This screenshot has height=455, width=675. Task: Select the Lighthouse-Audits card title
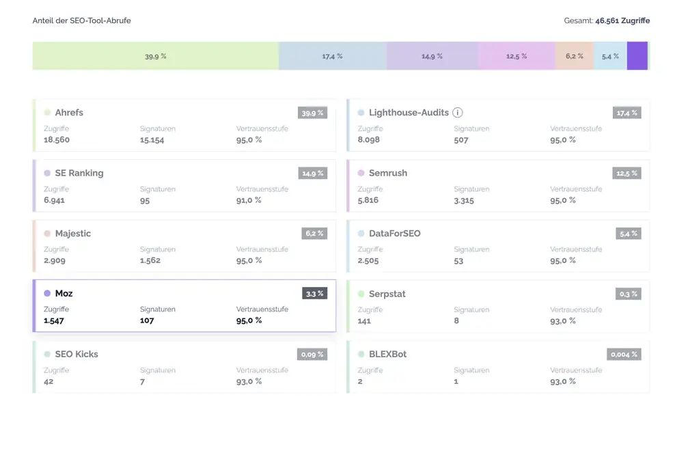click(409, 112)
